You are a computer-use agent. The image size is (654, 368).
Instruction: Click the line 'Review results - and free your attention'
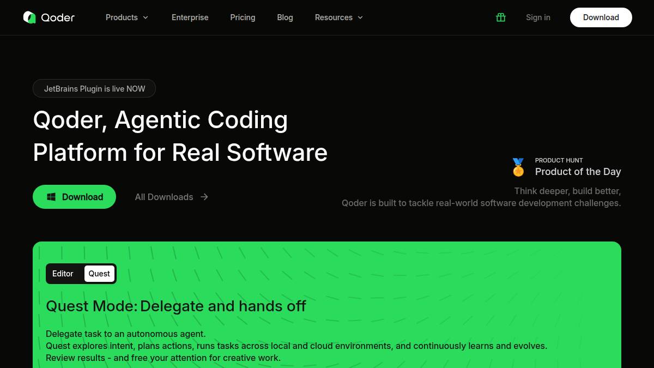point(163,358)
